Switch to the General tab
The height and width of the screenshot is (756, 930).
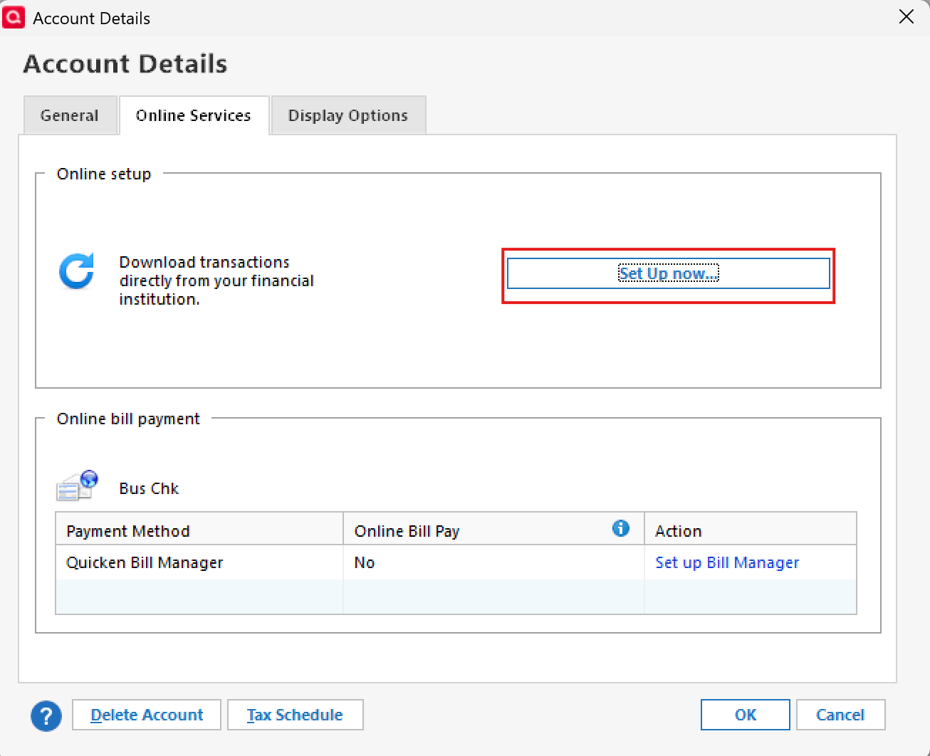pos(70,115)
